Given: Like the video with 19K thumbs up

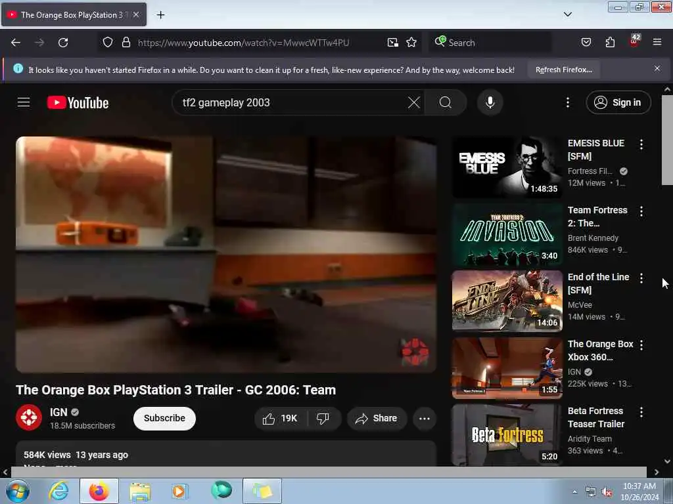Looking at the screenshot, I should (281, 418).
